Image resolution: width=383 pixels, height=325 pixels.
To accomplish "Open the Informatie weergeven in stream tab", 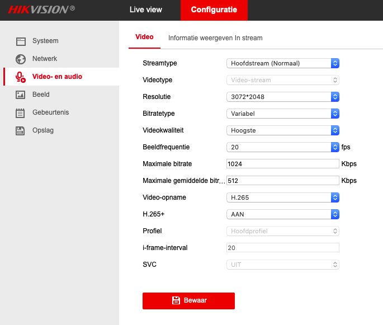I will pyautogui.click(x=215, y=38).
